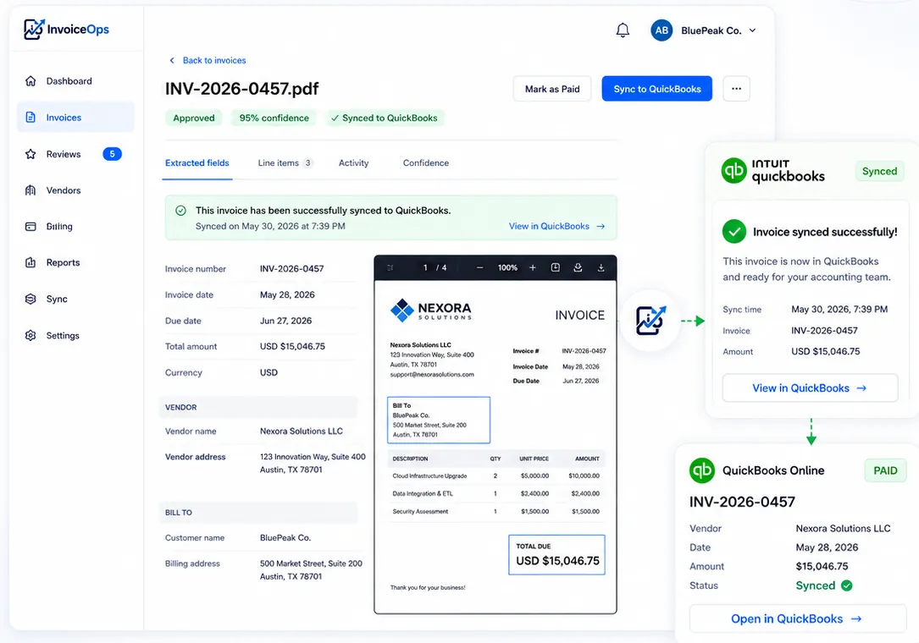Open the Confidence tab

coord(425,162)
